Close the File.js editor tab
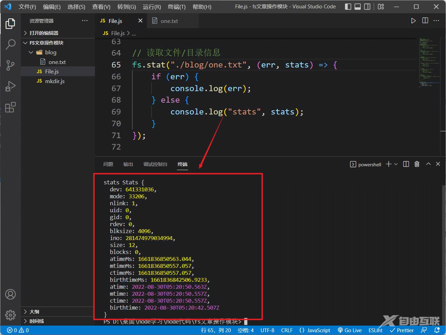 140,21
